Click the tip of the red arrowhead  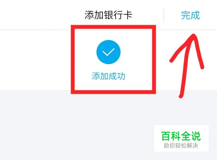click(194, 35)
